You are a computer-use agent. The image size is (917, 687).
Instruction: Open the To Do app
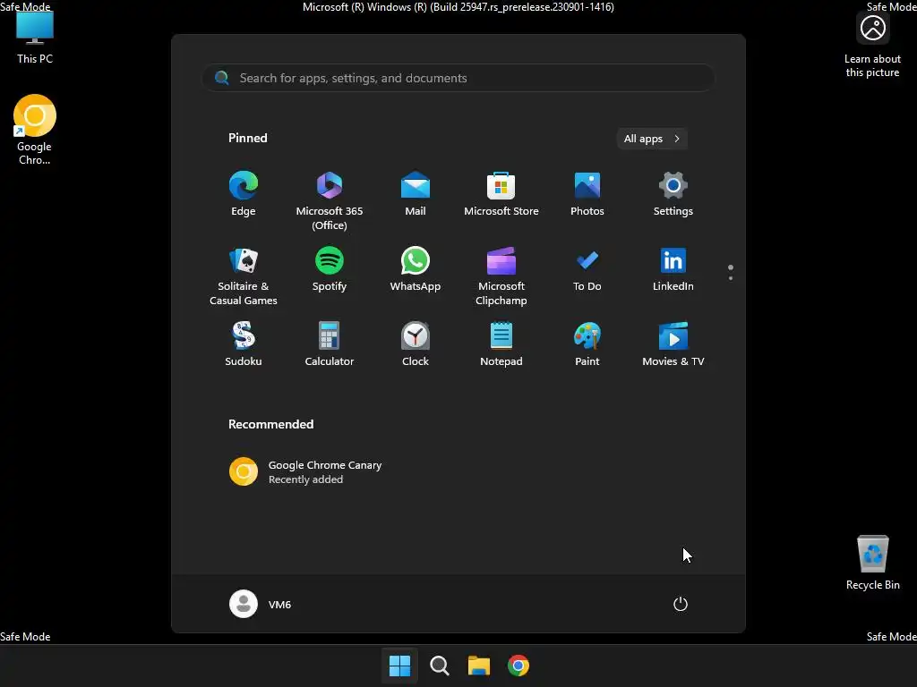pos(587,269)
